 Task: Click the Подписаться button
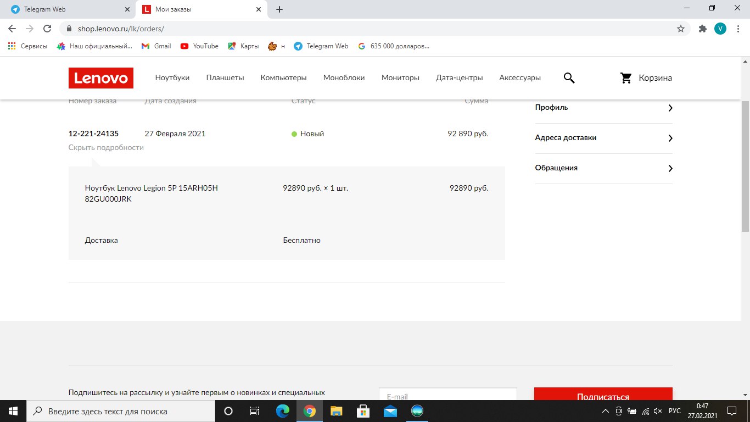coord(603,394)
